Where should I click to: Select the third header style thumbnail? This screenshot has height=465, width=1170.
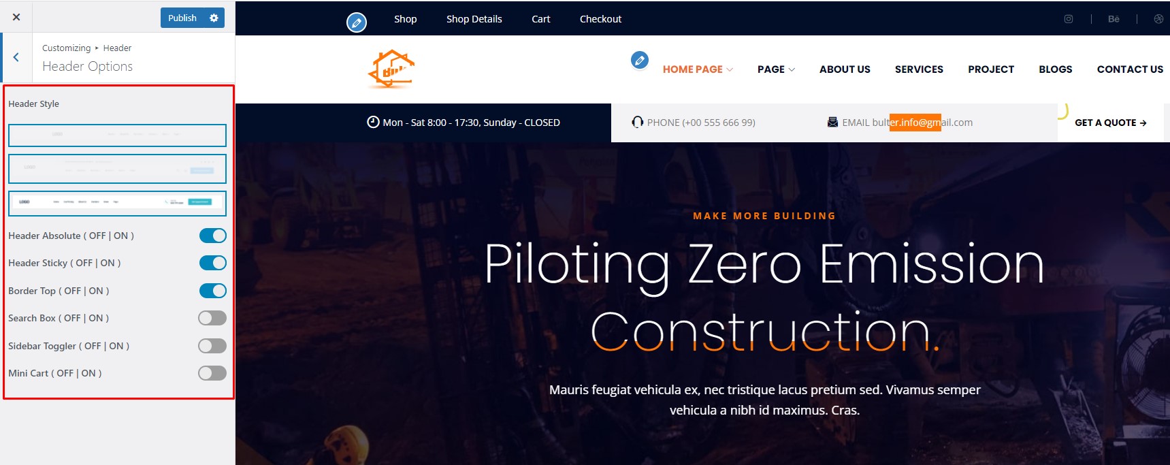point(117,203)
